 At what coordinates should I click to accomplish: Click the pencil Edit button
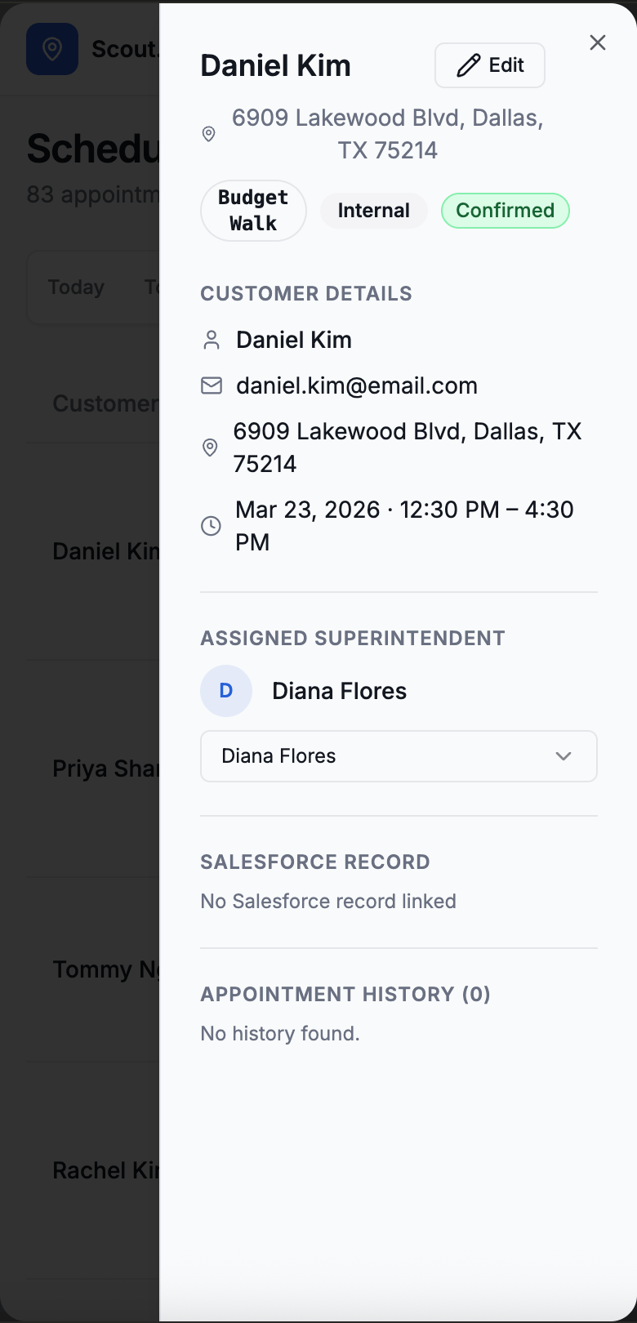pyautogui.click(x=490, y=65)
